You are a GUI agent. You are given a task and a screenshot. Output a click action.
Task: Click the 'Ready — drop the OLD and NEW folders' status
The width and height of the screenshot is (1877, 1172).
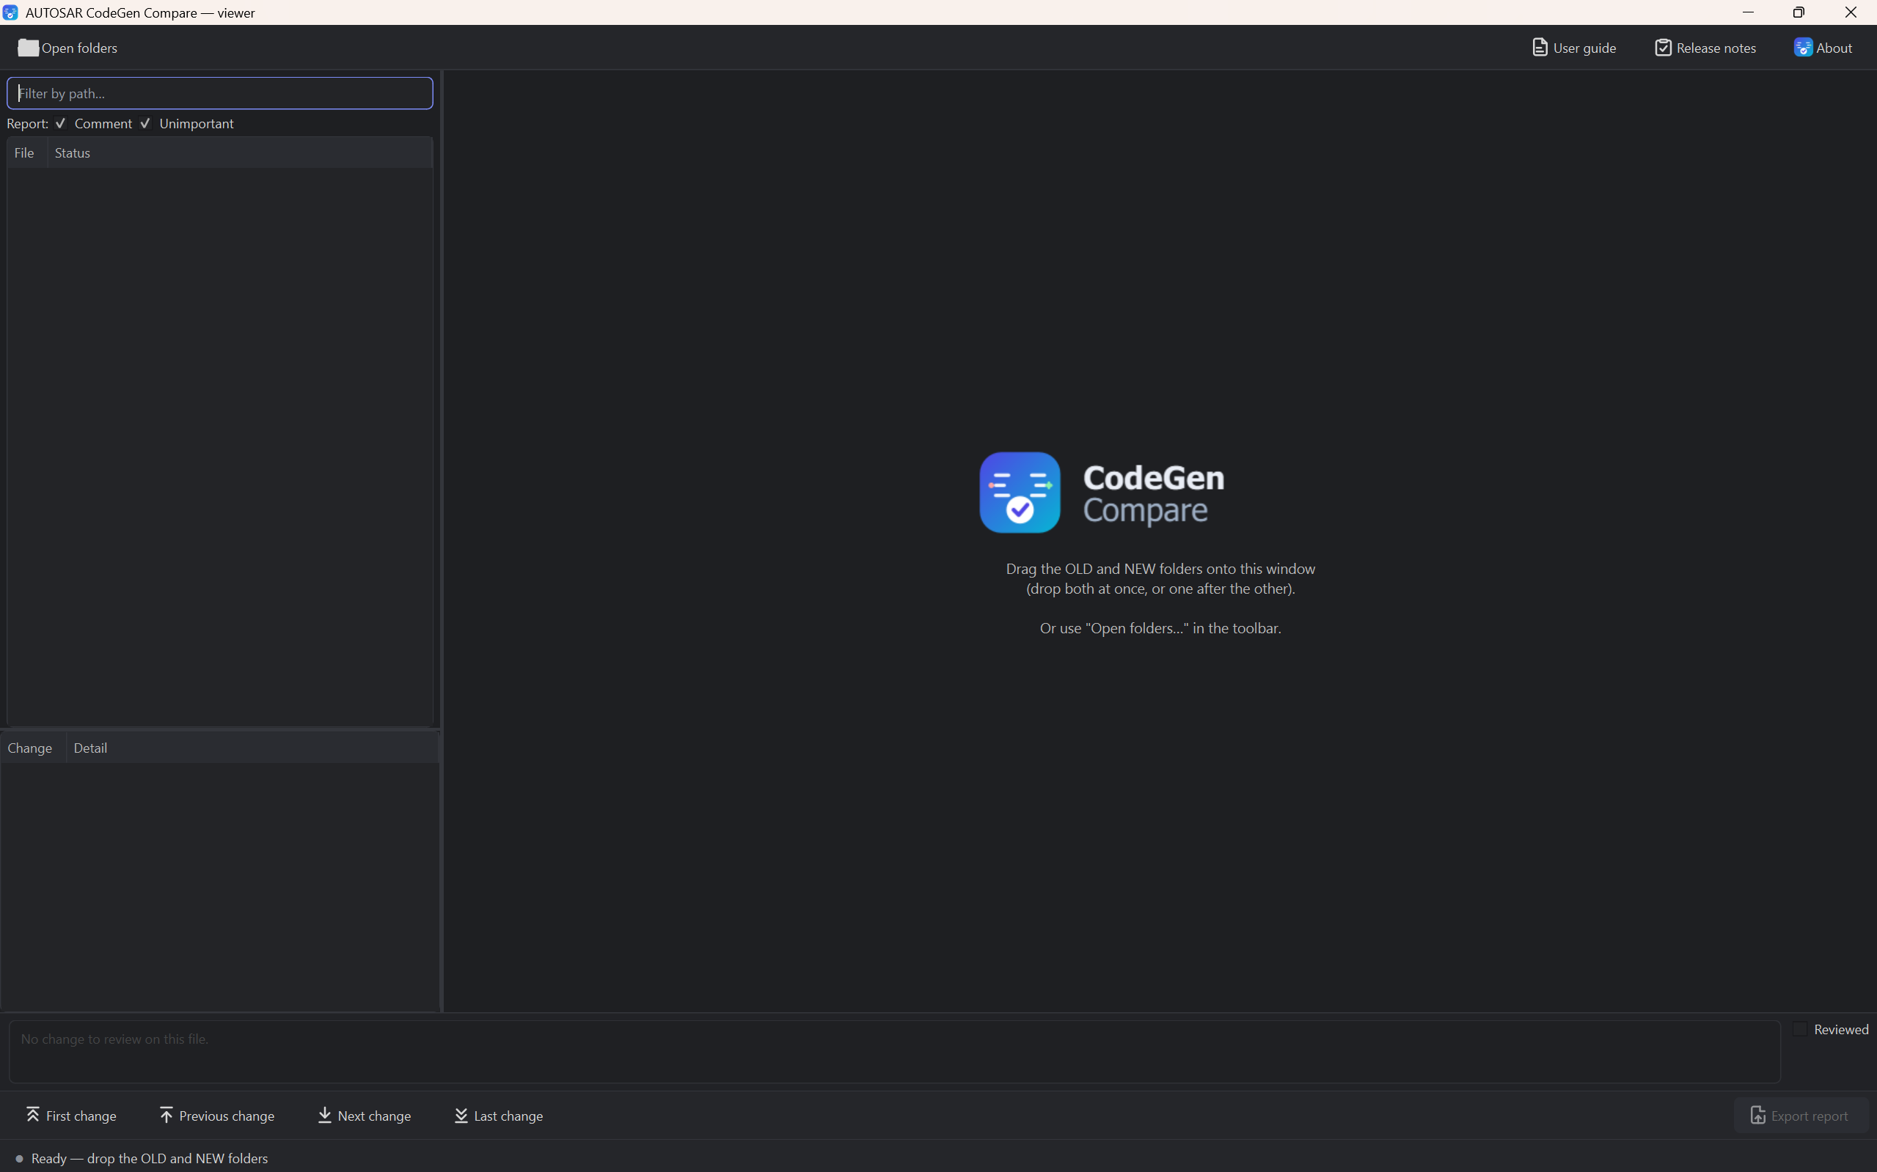coord(150,1158)
